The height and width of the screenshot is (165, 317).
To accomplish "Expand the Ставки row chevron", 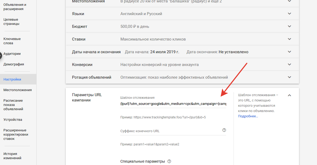I will (x=289, y=39).
